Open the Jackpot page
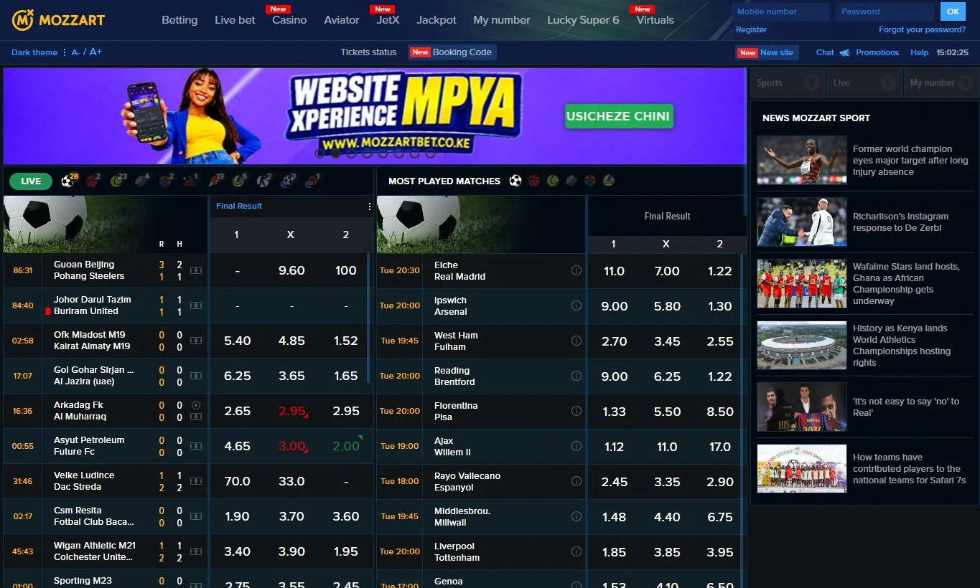This screenshot has height=588, width=980. pos(437,20)
